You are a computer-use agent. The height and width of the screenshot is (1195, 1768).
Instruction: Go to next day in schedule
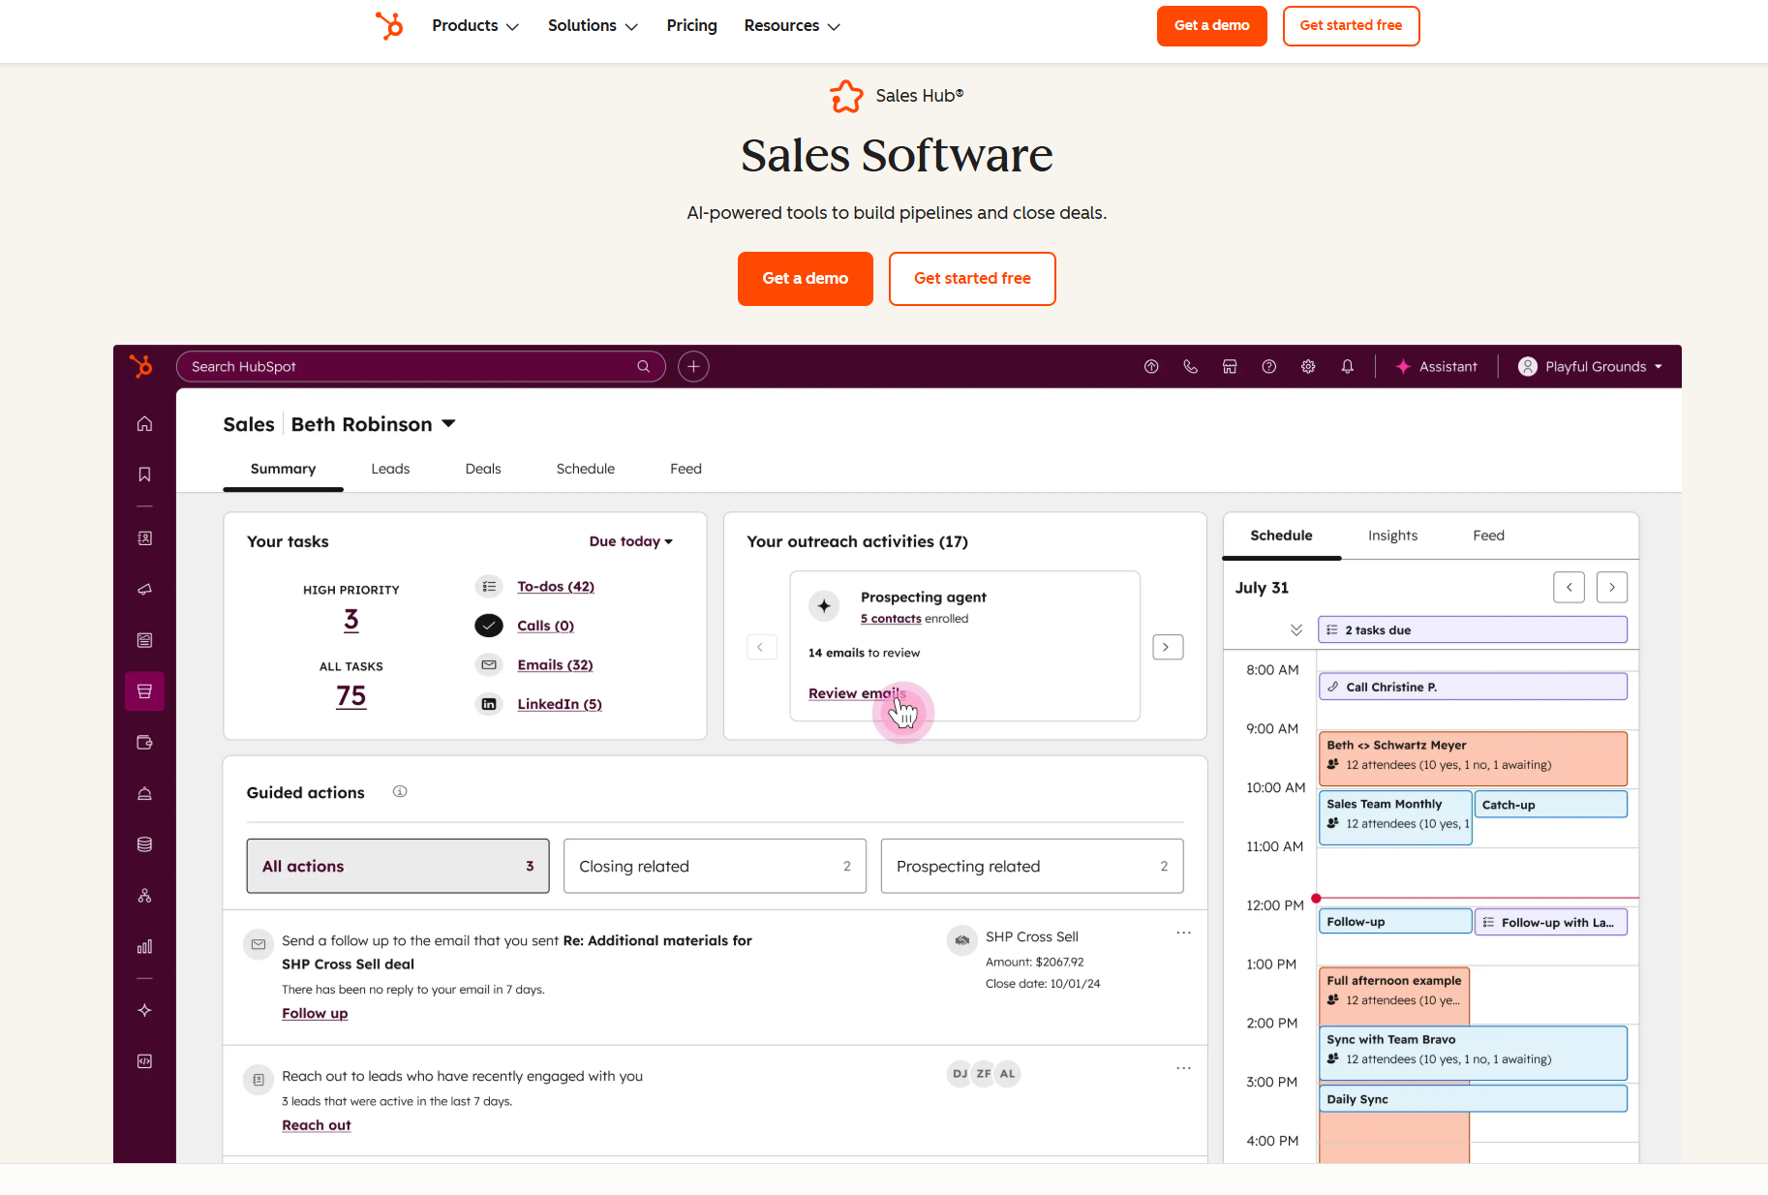click(1611, 588)
